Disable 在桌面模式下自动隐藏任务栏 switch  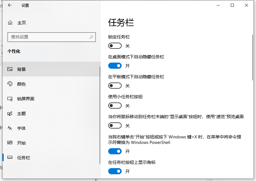(x=115, y=66)
